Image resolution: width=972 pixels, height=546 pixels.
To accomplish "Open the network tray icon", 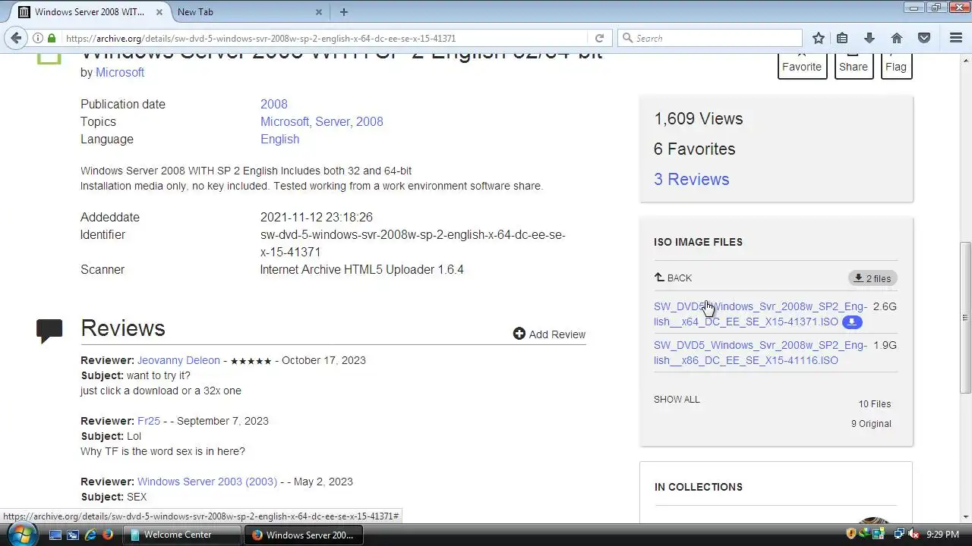I will point(899,535).
